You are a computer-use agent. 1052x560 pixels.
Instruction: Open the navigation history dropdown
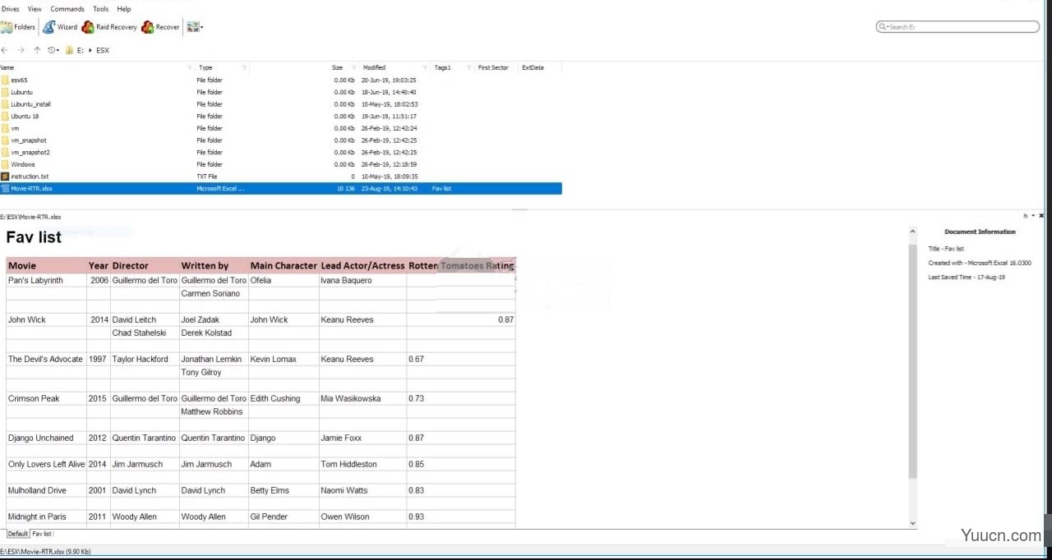53,50
